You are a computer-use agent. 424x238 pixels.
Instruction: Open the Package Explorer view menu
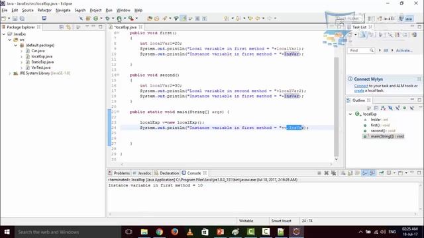[x=87, y=26]
